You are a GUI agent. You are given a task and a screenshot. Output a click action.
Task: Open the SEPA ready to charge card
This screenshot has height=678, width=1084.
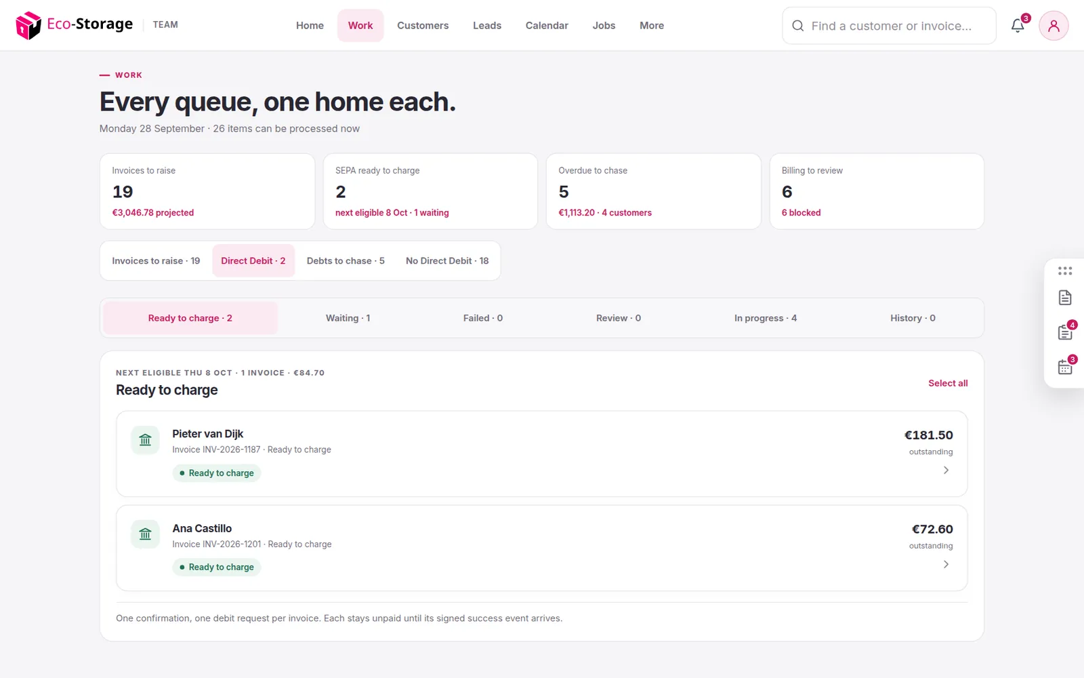coord(430,191)
